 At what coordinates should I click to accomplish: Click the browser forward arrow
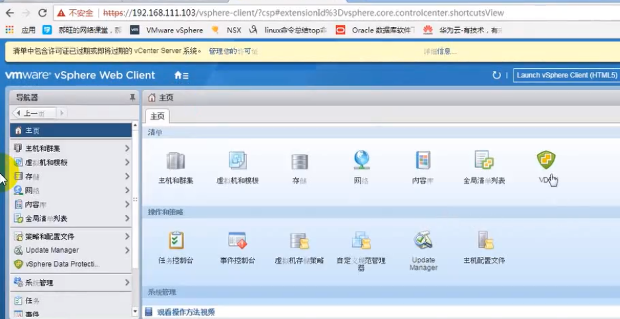[x=26, y=13]
